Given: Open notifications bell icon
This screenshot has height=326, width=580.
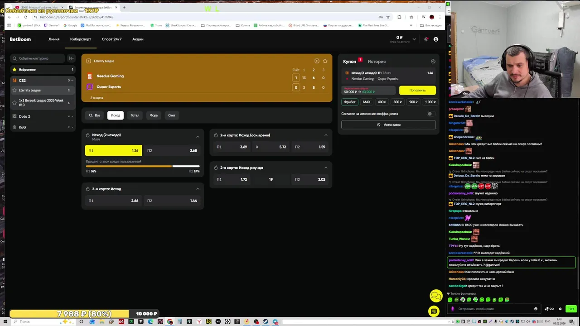Looking at the screenshot, I should pos(426,39).
